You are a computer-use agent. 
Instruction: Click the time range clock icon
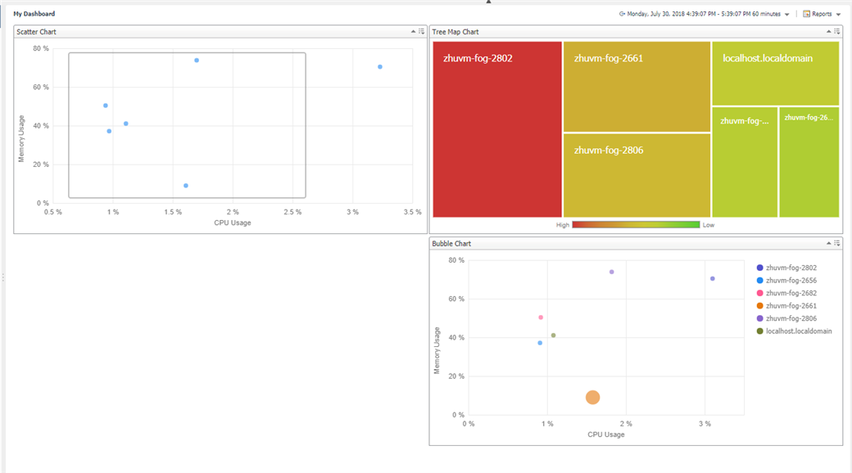point(622,14)
